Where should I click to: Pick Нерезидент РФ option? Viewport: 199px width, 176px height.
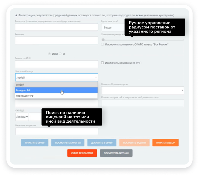[x=56, y=96]
